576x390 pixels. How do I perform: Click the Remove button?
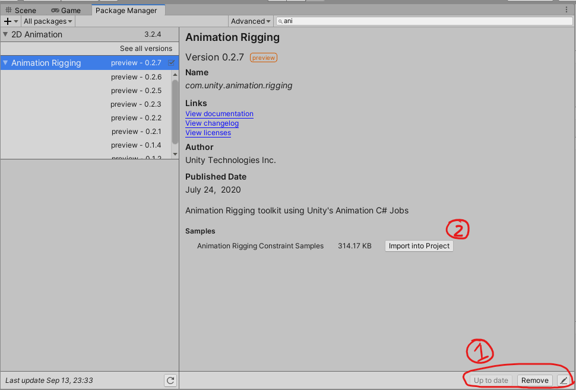click(x=534, y=381)
